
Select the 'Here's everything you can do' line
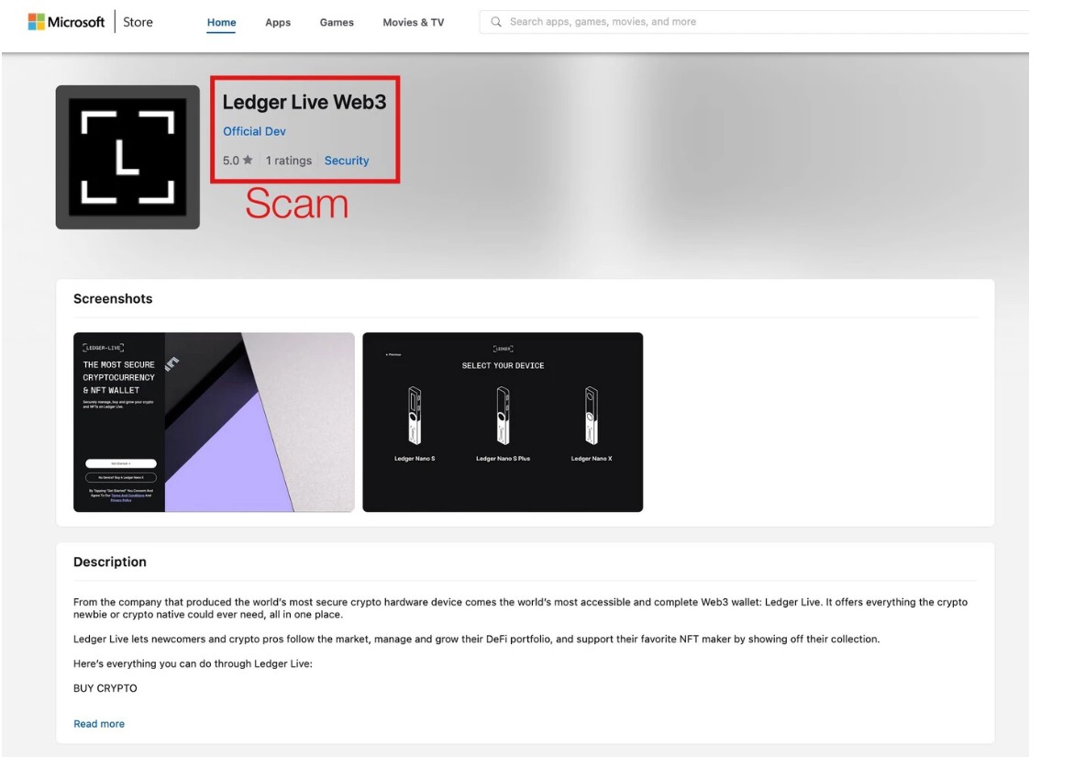193,663
